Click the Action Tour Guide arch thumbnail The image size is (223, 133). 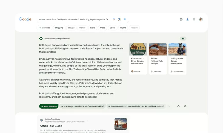(x=120, y=124)
